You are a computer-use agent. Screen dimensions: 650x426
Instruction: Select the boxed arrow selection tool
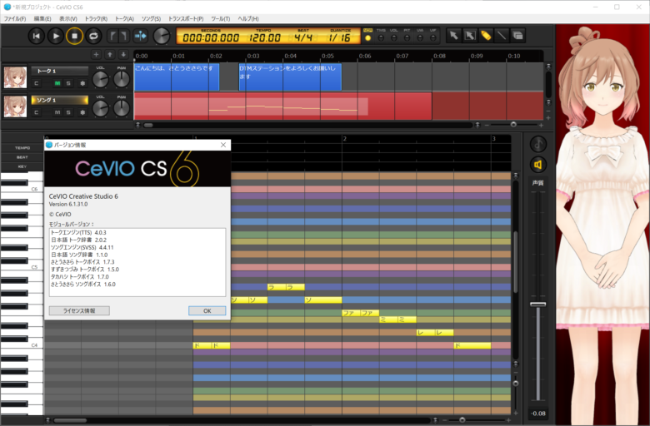pyautogui.click(x=470, y=36)
